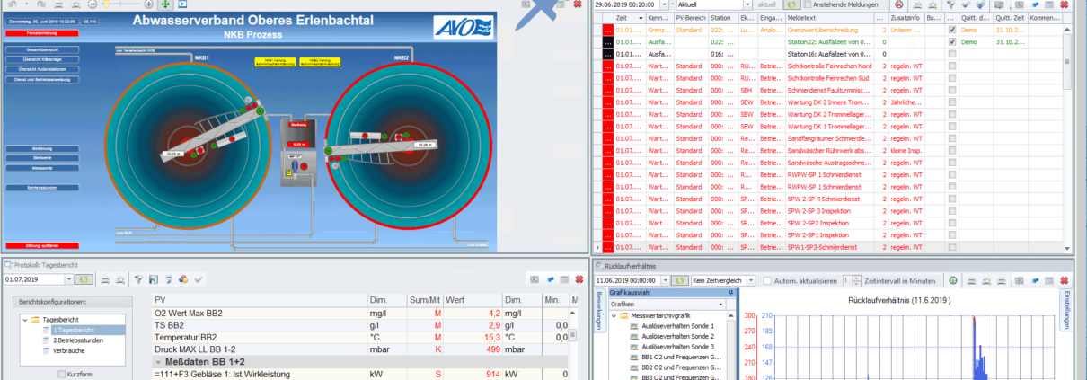
Task: Select Verbräuche tree item
Action: click(x=69, y=351)
